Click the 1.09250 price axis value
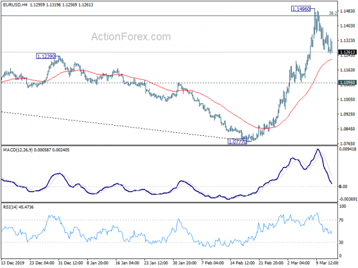The image size is (358, 268). point(347,114)
